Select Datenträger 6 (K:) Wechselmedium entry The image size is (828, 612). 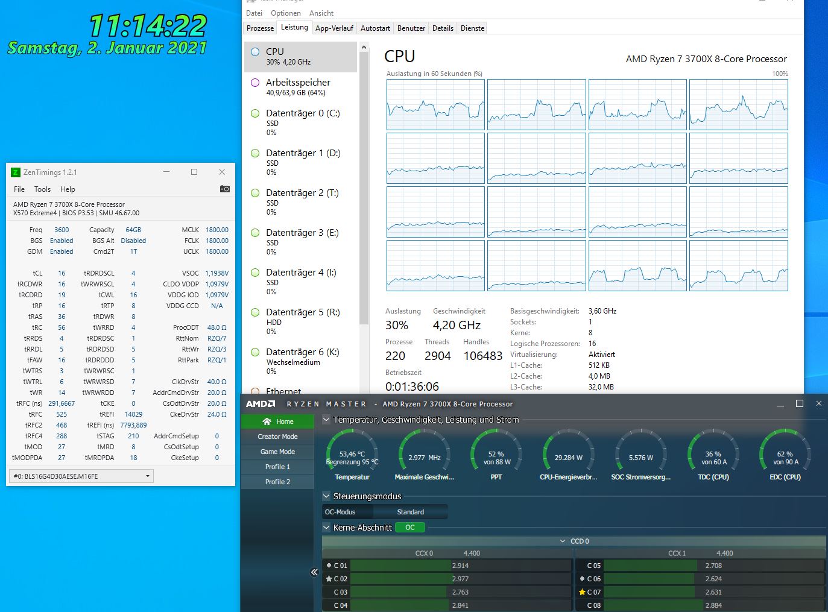pyautogui.click(x=301, y=361)
